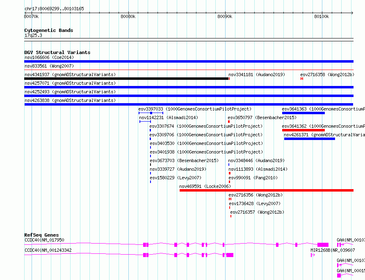Click the esv3641363 variant label
This screenshot has width=365, height=280.
tap(323, 109)
